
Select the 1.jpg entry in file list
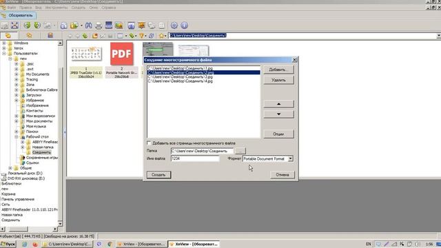click(203, 68)
